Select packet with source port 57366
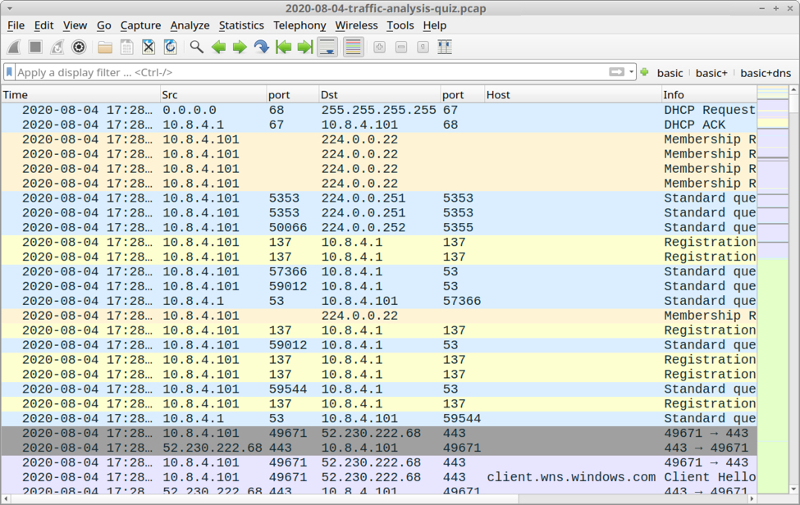 (x=378, y=271)
